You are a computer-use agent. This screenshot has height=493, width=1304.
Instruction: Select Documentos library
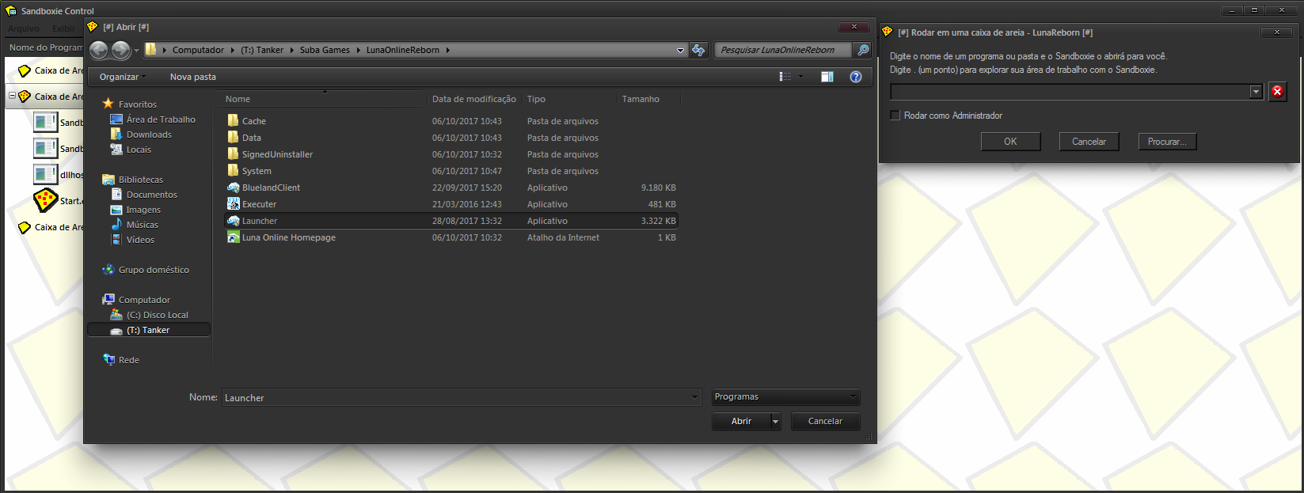coord(152,195)
